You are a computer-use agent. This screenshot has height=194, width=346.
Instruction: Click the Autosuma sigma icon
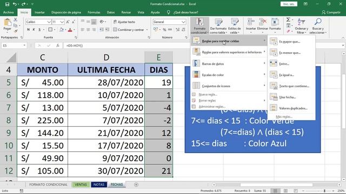[288, 20]
